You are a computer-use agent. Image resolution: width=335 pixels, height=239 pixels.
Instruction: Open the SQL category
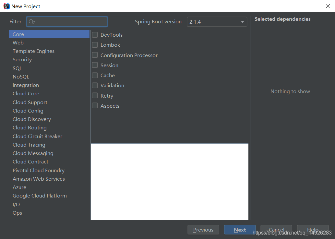point(49,68)
